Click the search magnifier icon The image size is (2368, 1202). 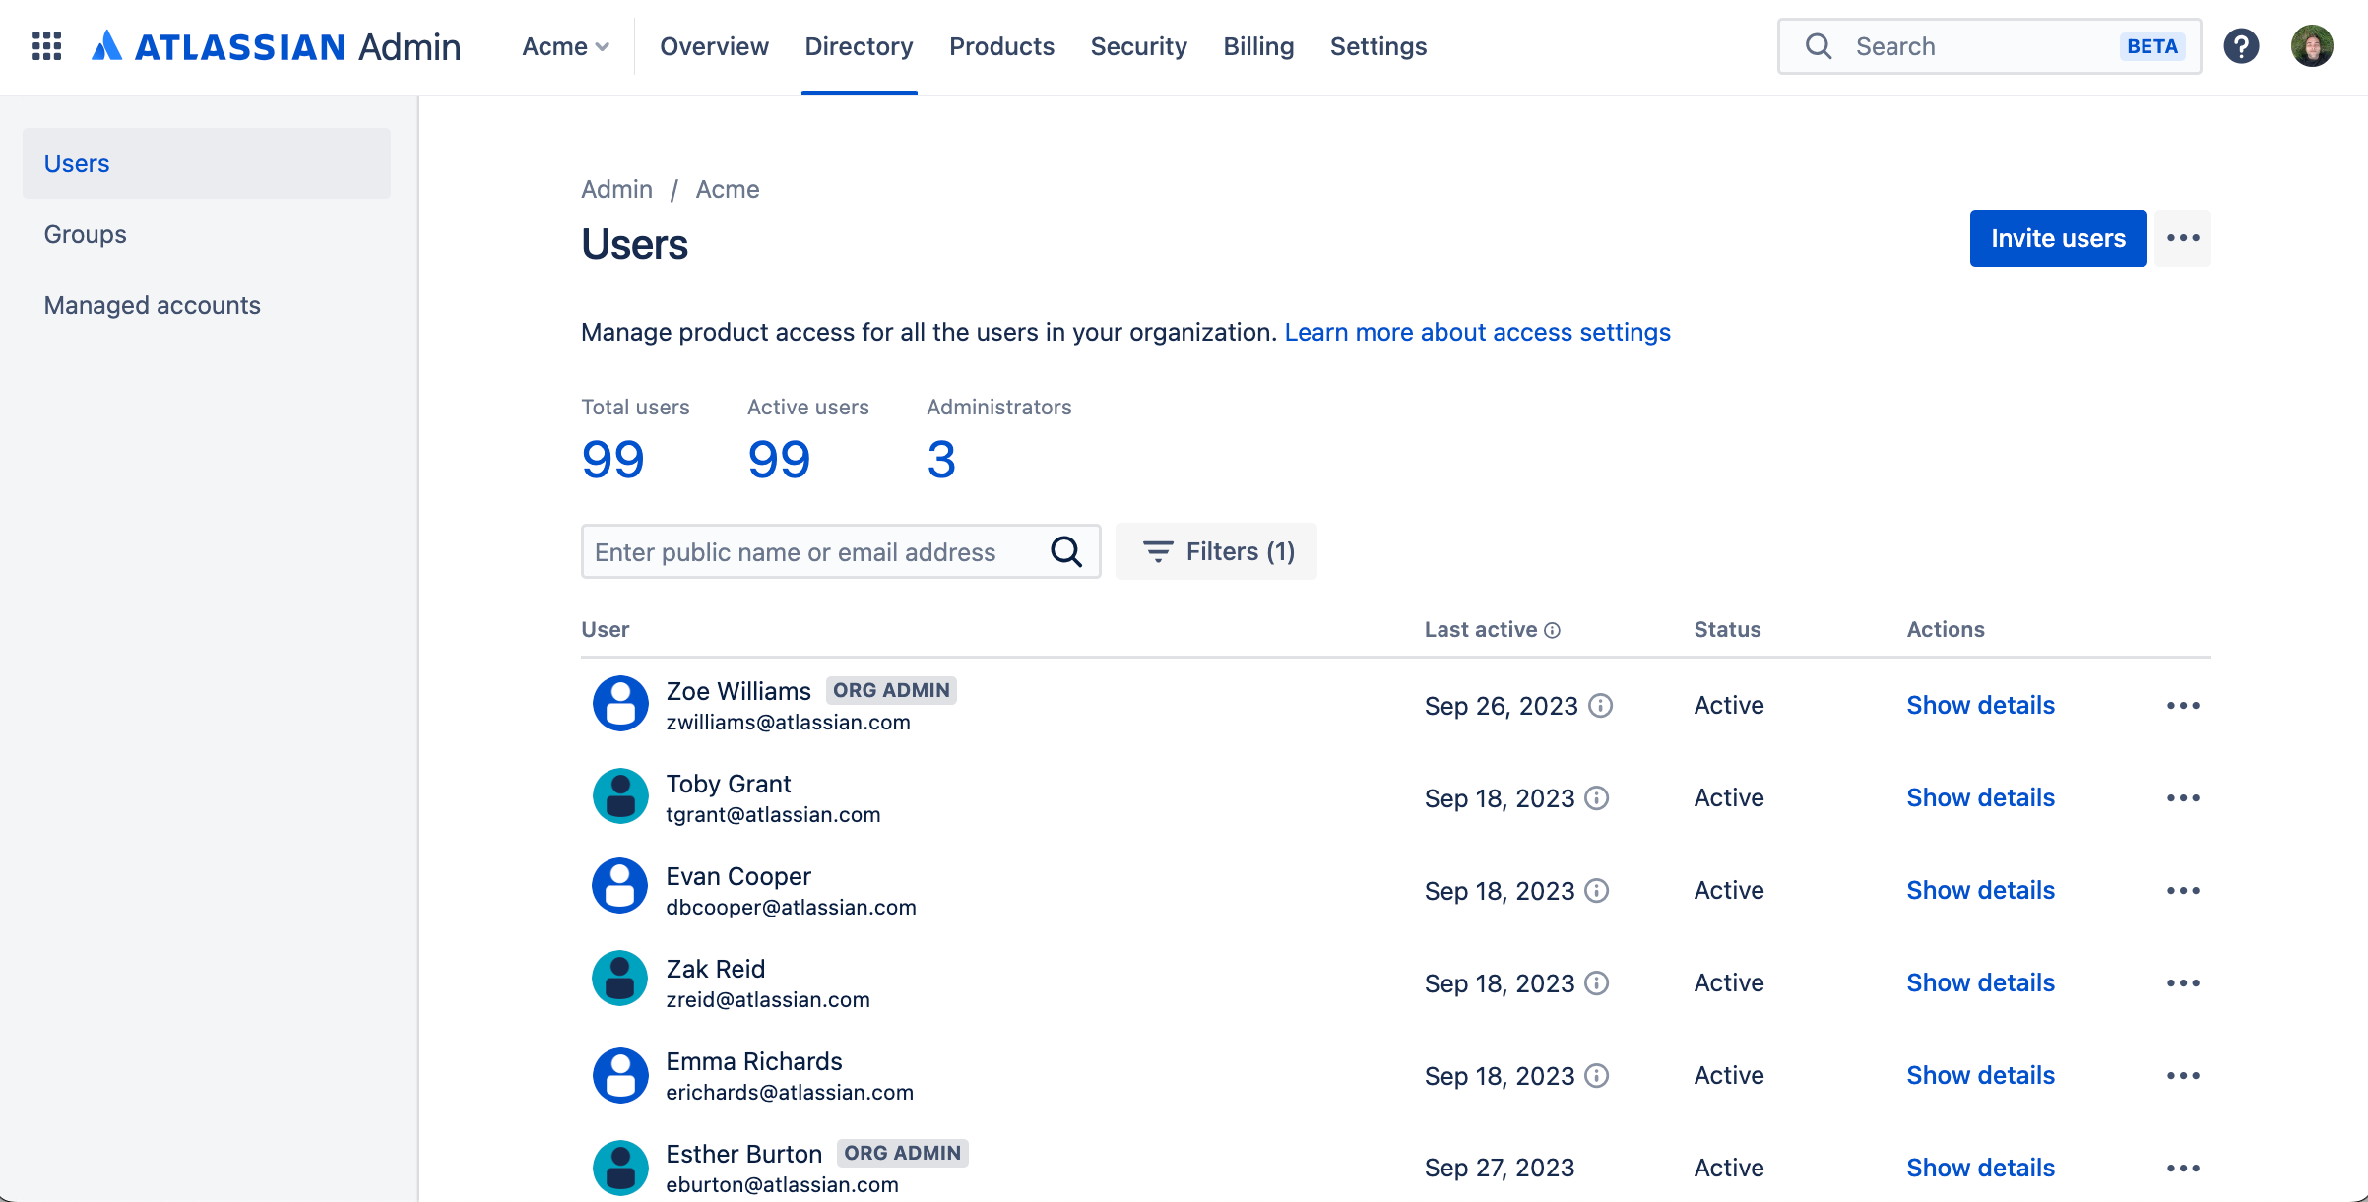click(x=1818, y=46)
